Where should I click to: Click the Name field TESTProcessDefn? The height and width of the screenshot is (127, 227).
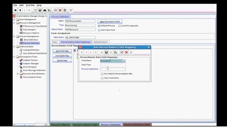[x=80, y=21]
